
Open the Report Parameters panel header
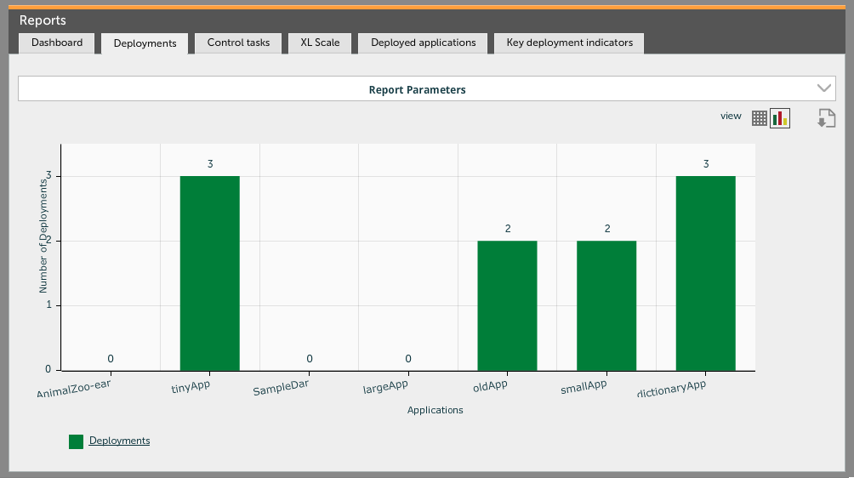pos(417,89)
